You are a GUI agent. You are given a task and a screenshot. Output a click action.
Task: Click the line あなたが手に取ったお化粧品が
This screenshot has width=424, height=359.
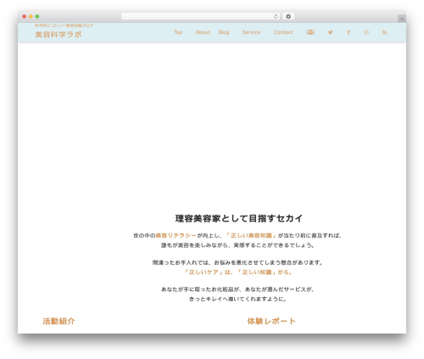(237, 289)
